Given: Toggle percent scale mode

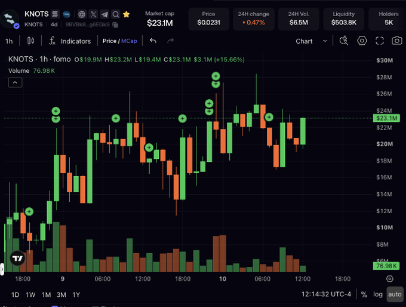Looking at the screenshot, I should point(364,294).
